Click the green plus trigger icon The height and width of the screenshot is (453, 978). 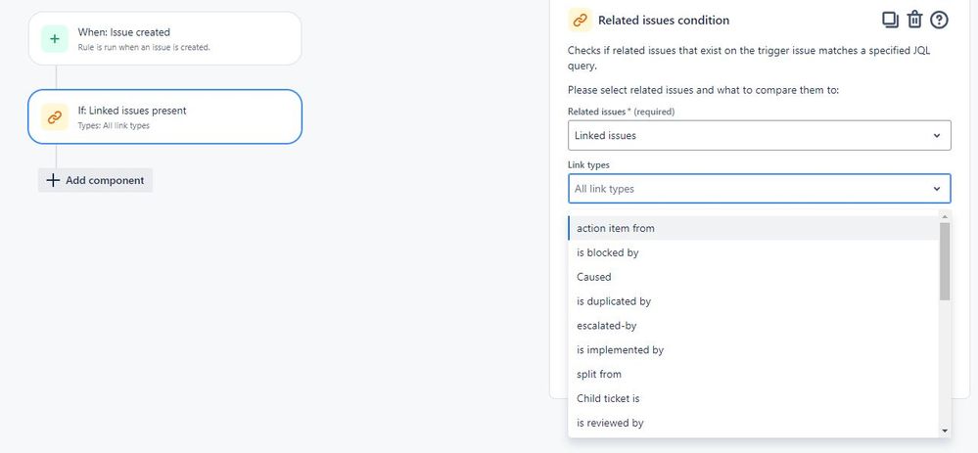click(55, 38)
